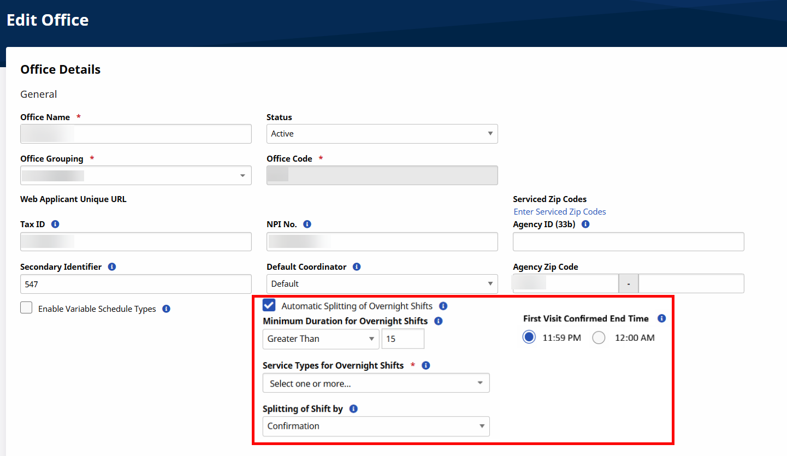This screenshot has height=456, width=787.
Task: Open the Status dropdown
Action: (x=382, y=134)
